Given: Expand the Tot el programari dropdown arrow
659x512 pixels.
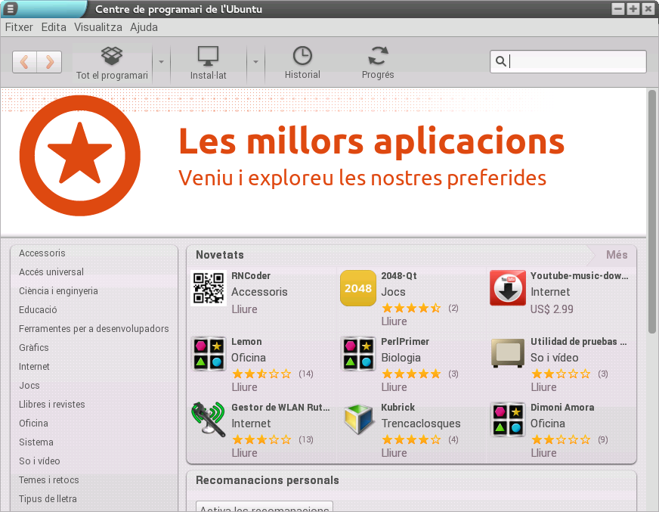Looking at the screenshot, I should 161,62.
